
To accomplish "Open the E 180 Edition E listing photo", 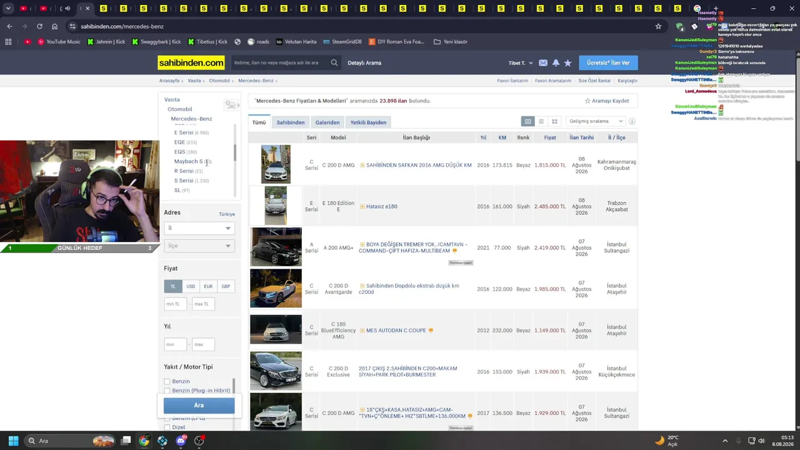I will [x=276, y=206].
